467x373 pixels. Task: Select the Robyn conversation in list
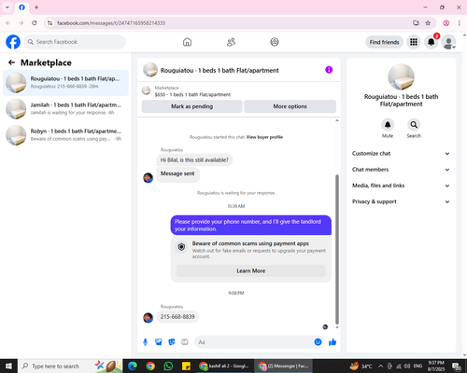(x=65, y=135)
